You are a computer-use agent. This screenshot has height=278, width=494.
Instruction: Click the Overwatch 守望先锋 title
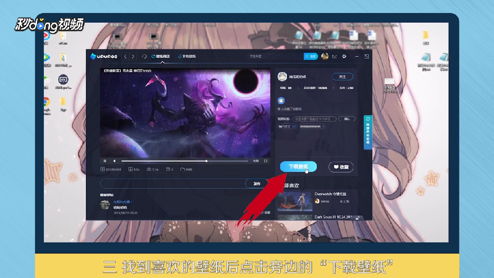(x=330, y=194)
